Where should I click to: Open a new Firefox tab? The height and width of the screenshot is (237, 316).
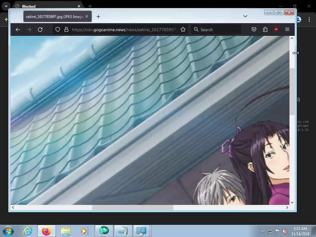(98, 17)
